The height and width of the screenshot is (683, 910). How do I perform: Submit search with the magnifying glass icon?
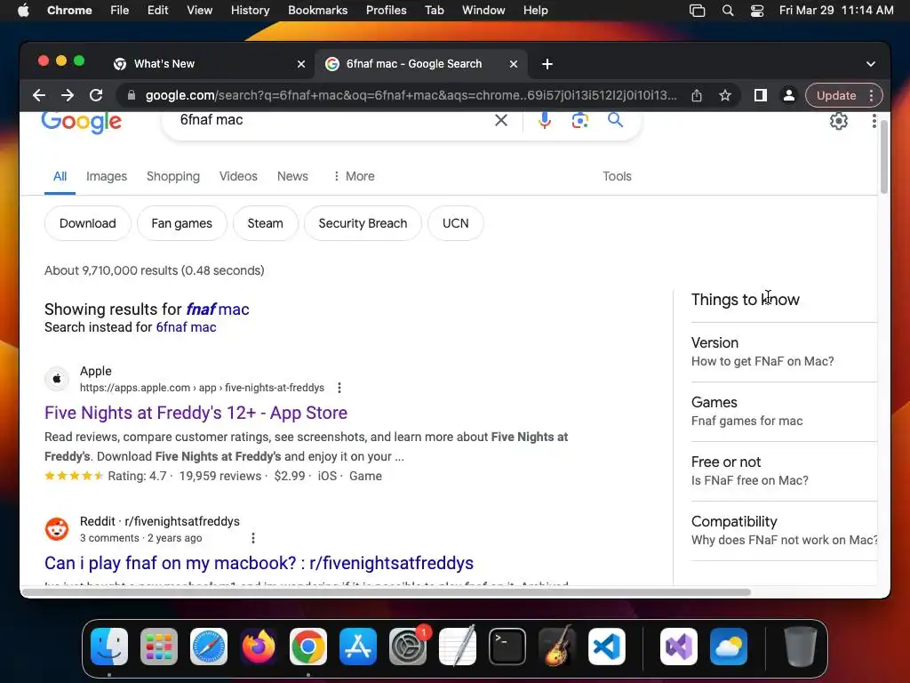click(615, 120)
